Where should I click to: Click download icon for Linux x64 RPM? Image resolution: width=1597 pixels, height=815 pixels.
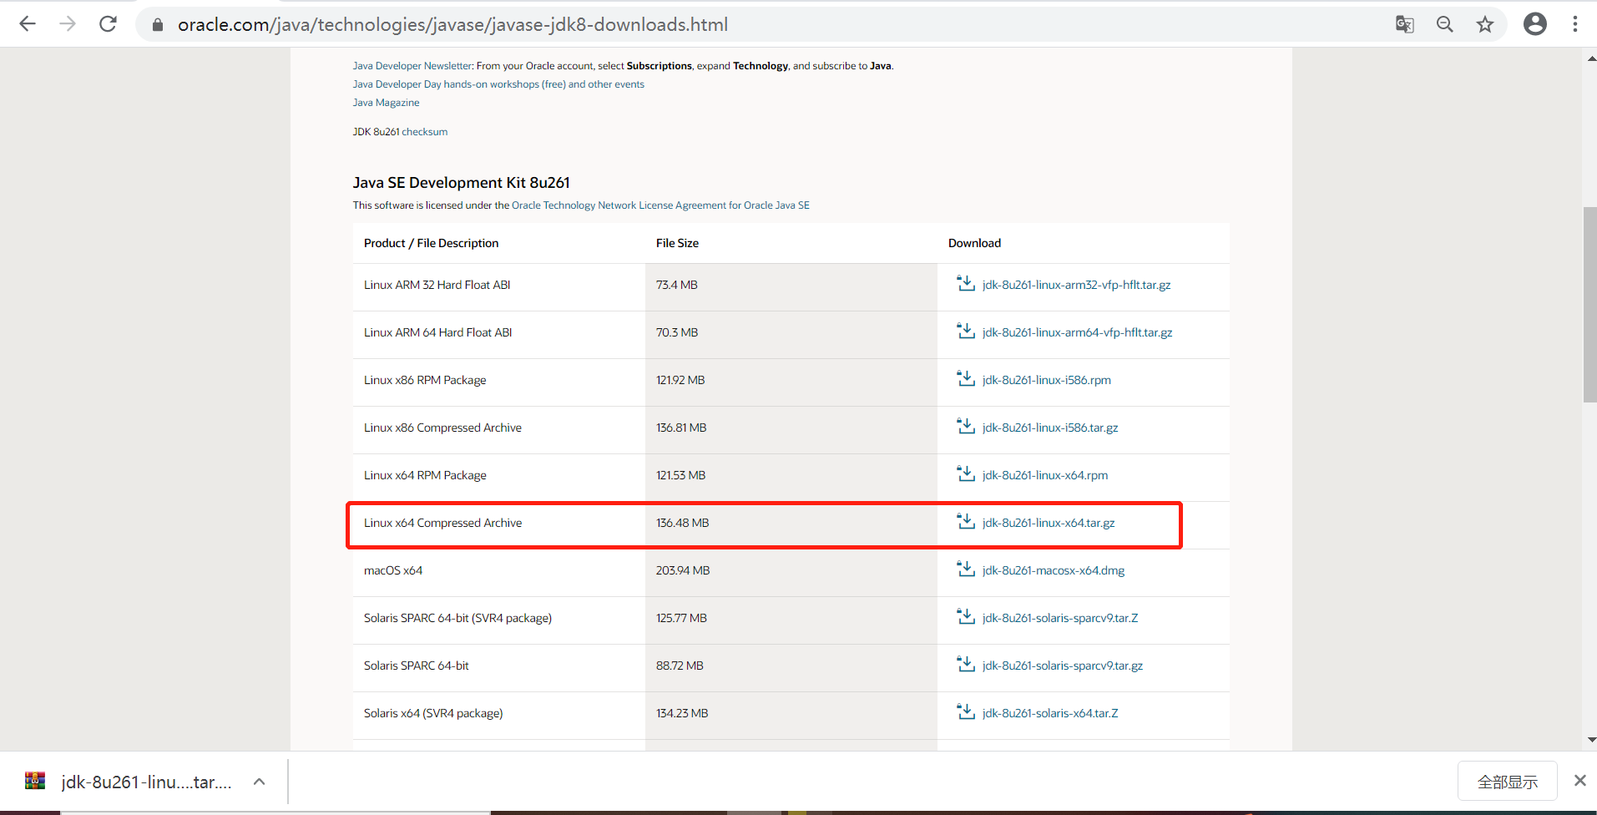pyautogui.click(x=966, y=474)
